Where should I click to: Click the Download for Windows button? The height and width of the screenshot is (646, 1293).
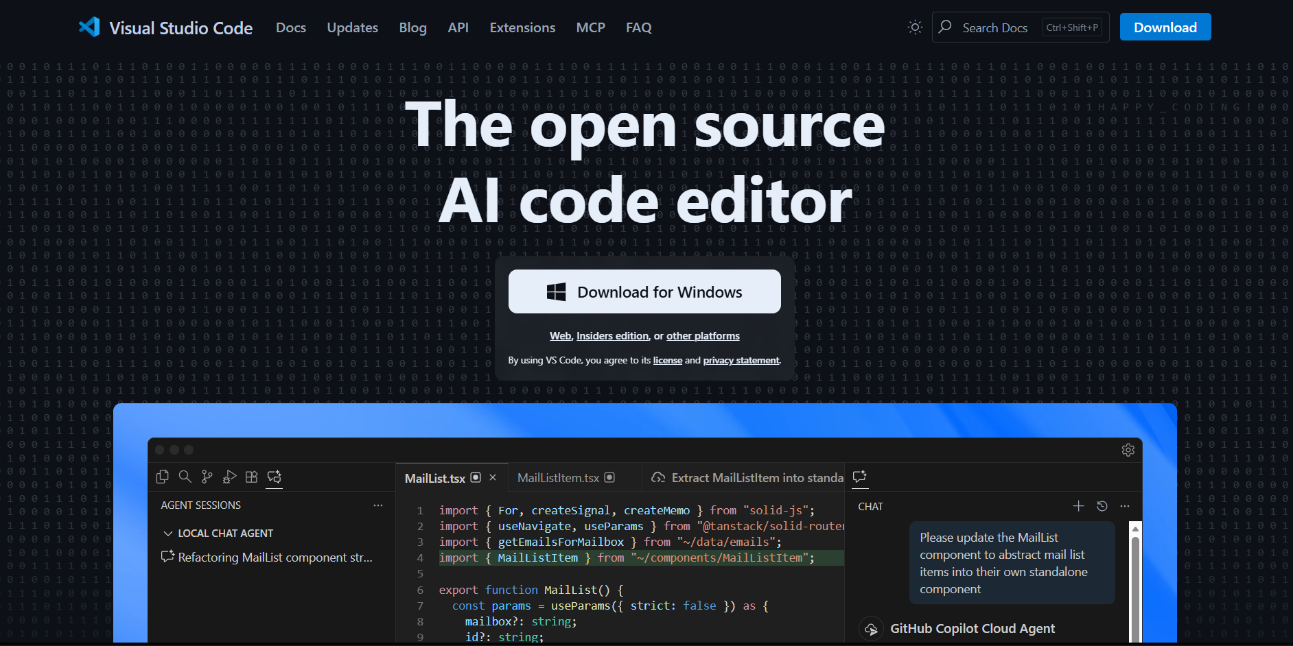644,291
